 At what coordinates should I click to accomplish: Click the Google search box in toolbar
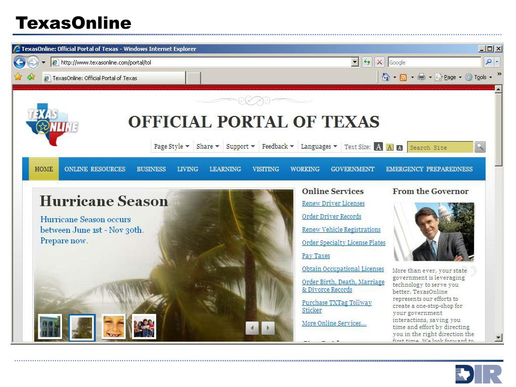434,62
